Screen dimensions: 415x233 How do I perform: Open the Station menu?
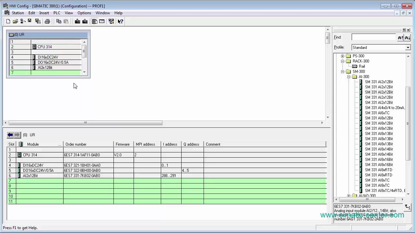pos(18,13)
